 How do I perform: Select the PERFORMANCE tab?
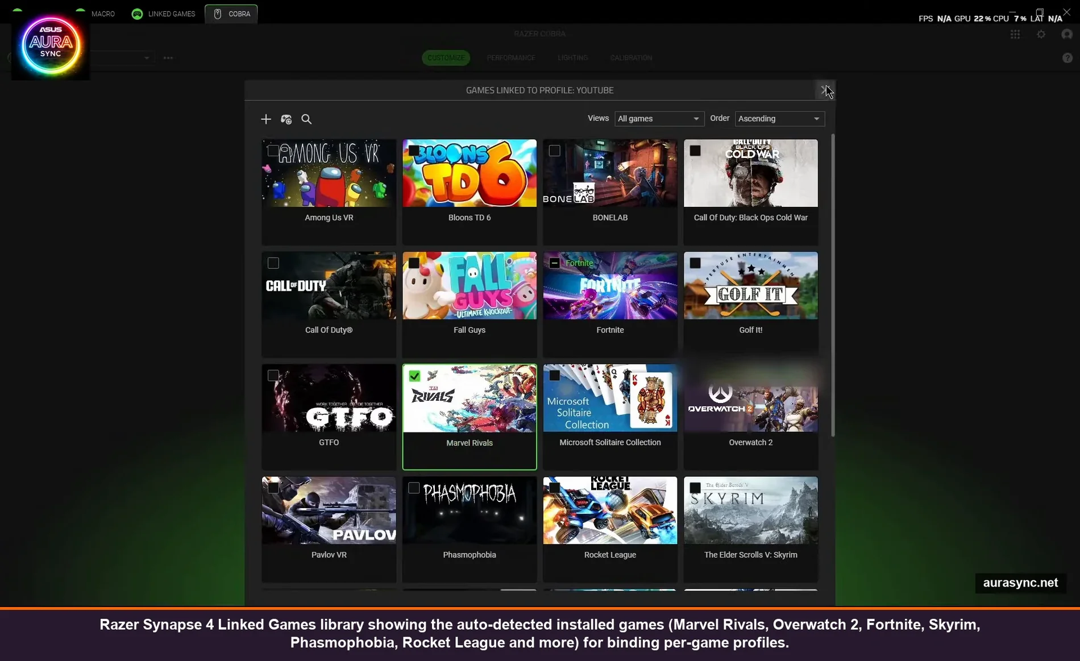[510, 57]
